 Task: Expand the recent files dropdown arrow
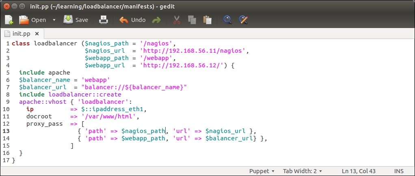[54, 20]
